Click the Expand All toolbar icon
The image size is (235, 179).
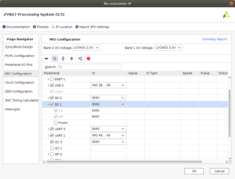click(x=72, y=59)
